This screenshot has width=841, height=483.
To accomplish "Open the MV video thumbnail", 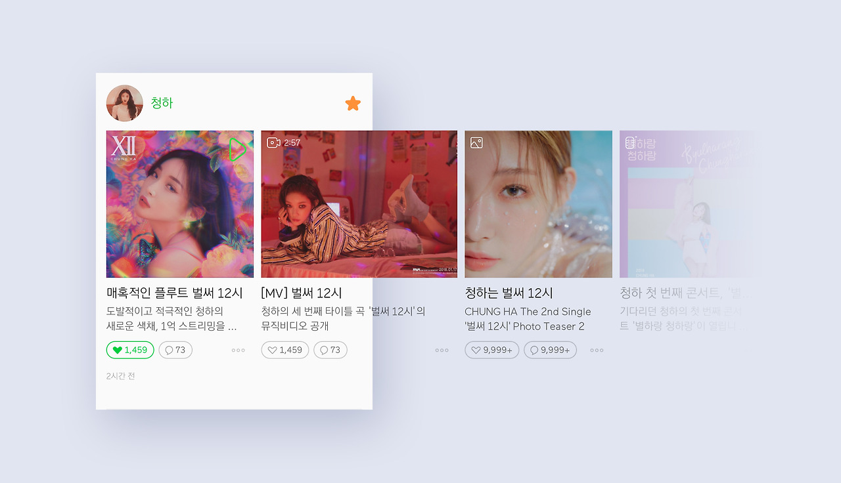I will (x=359, y=204).
